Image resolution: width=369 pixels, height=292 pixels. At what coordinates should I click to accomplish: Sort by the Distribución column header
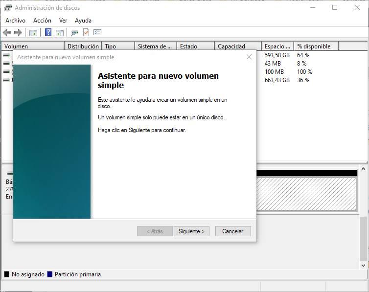coord(83,46)
